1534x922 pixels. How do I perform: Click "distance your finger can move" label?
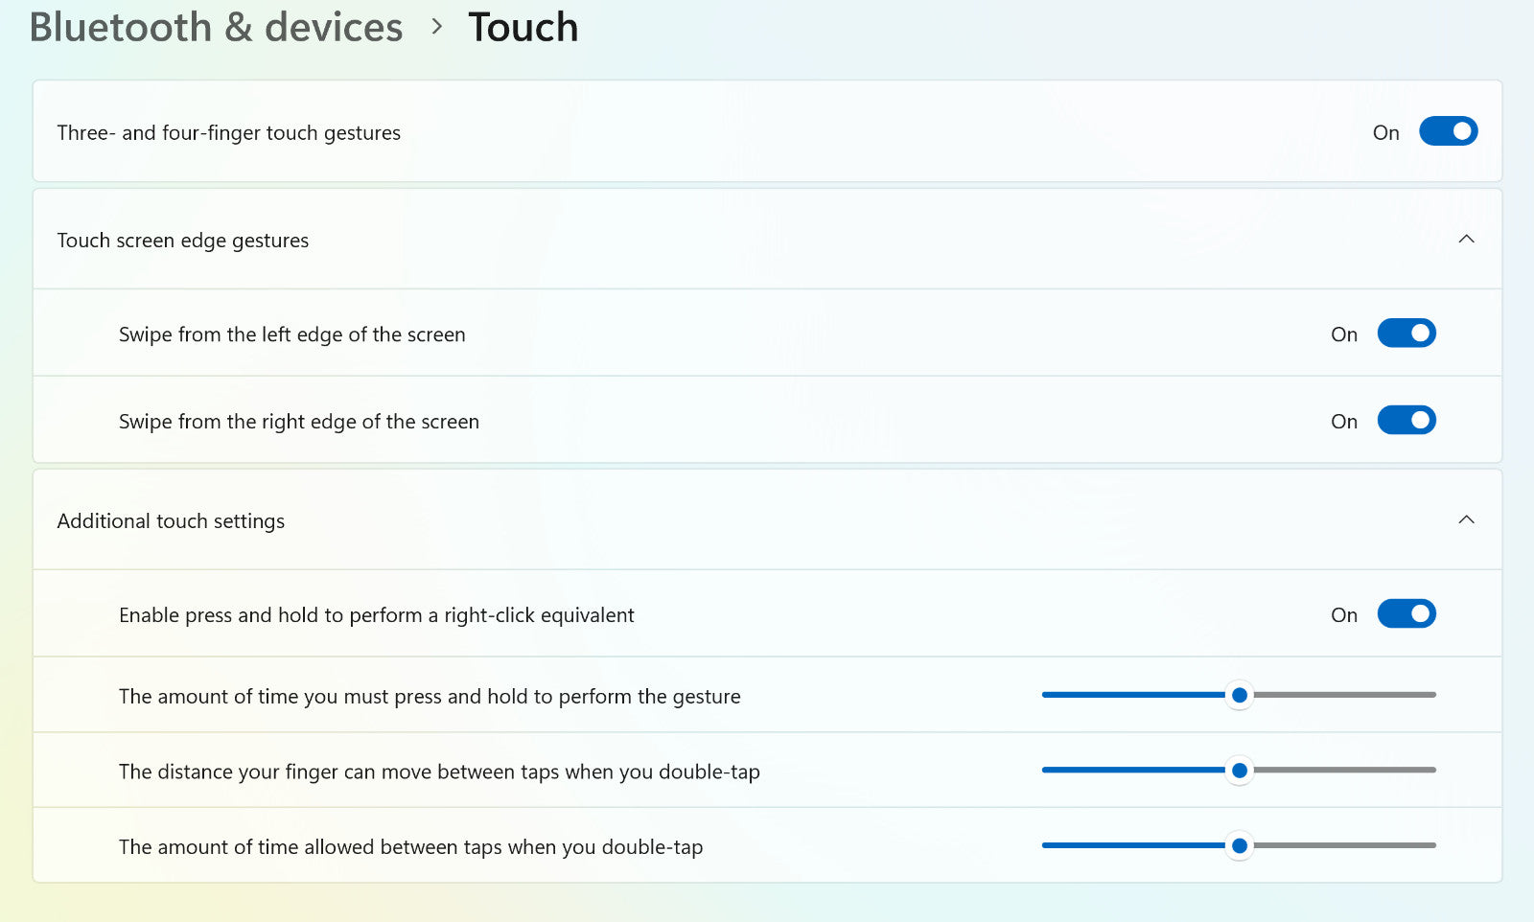pos(439,772)
